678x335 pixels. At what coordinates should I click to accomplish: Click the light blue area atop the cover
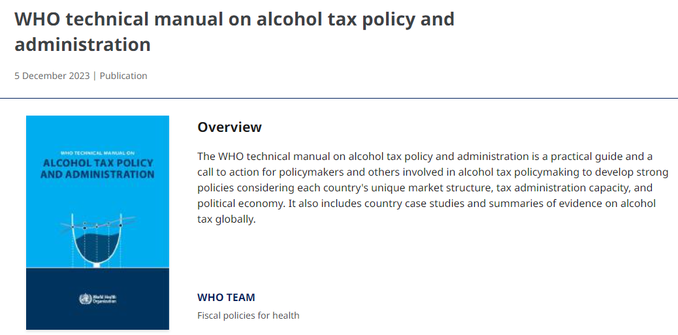click(97, 131)
